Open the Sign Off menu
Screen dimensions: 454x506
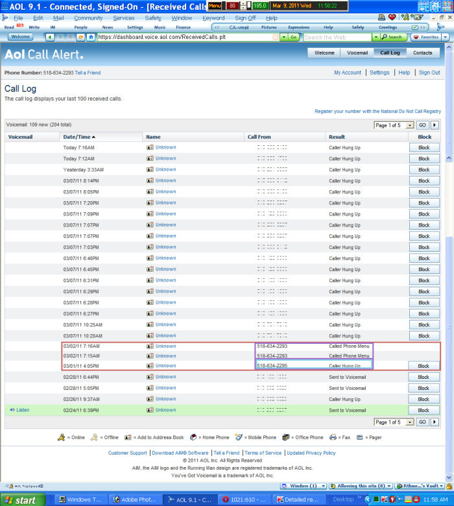coord(245,18)
